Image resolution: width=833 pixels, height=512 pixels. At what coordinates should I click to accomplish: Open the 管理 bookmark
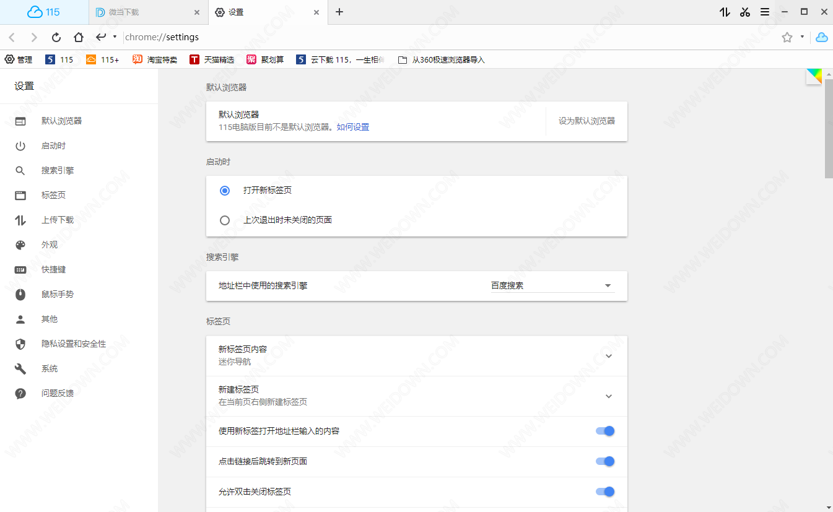19,59
